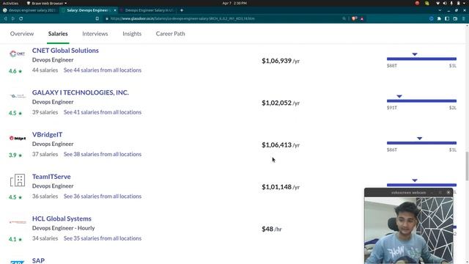Go forward using the browser forward arrow
469x264 pixels.
[13, 18]
